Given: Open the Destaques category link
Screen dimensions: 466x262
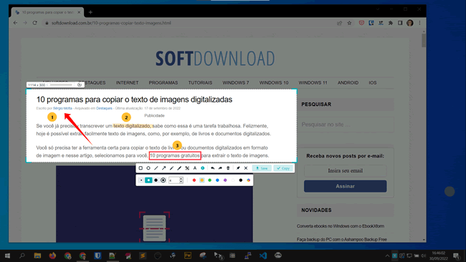Looking at the screenshot, I should pyautogui.click(x=104, y=108).
